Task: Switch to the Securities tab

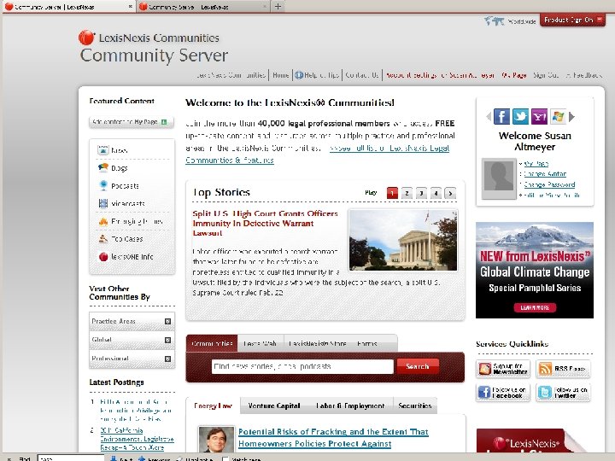Action: tap(415, 406)
